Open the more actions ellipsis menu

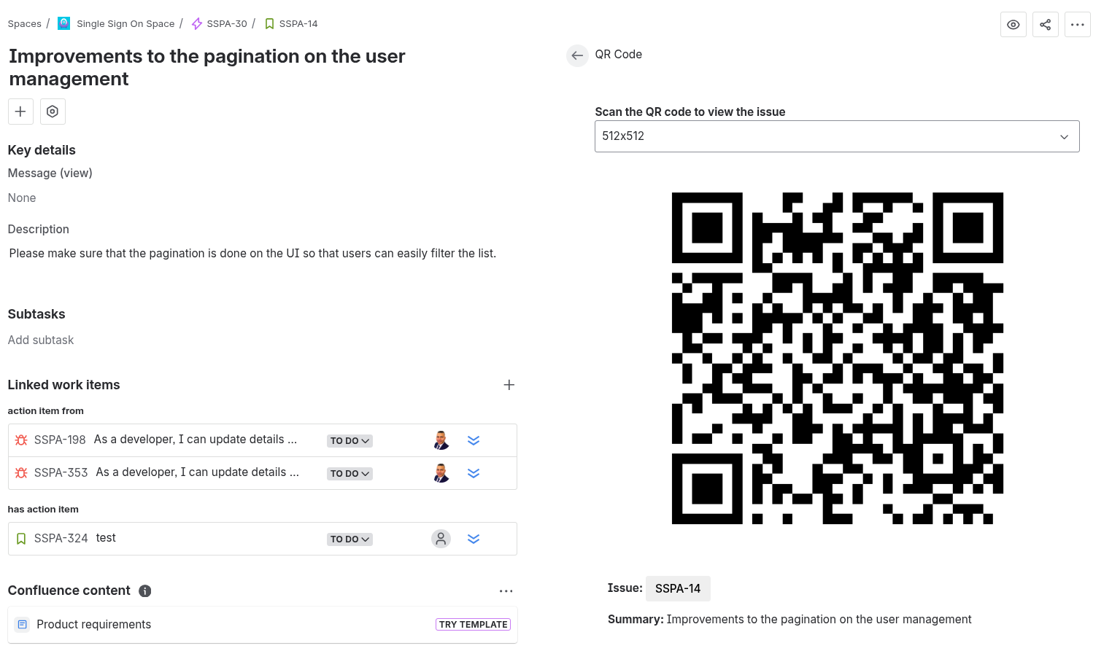[x=1077, y=24]
